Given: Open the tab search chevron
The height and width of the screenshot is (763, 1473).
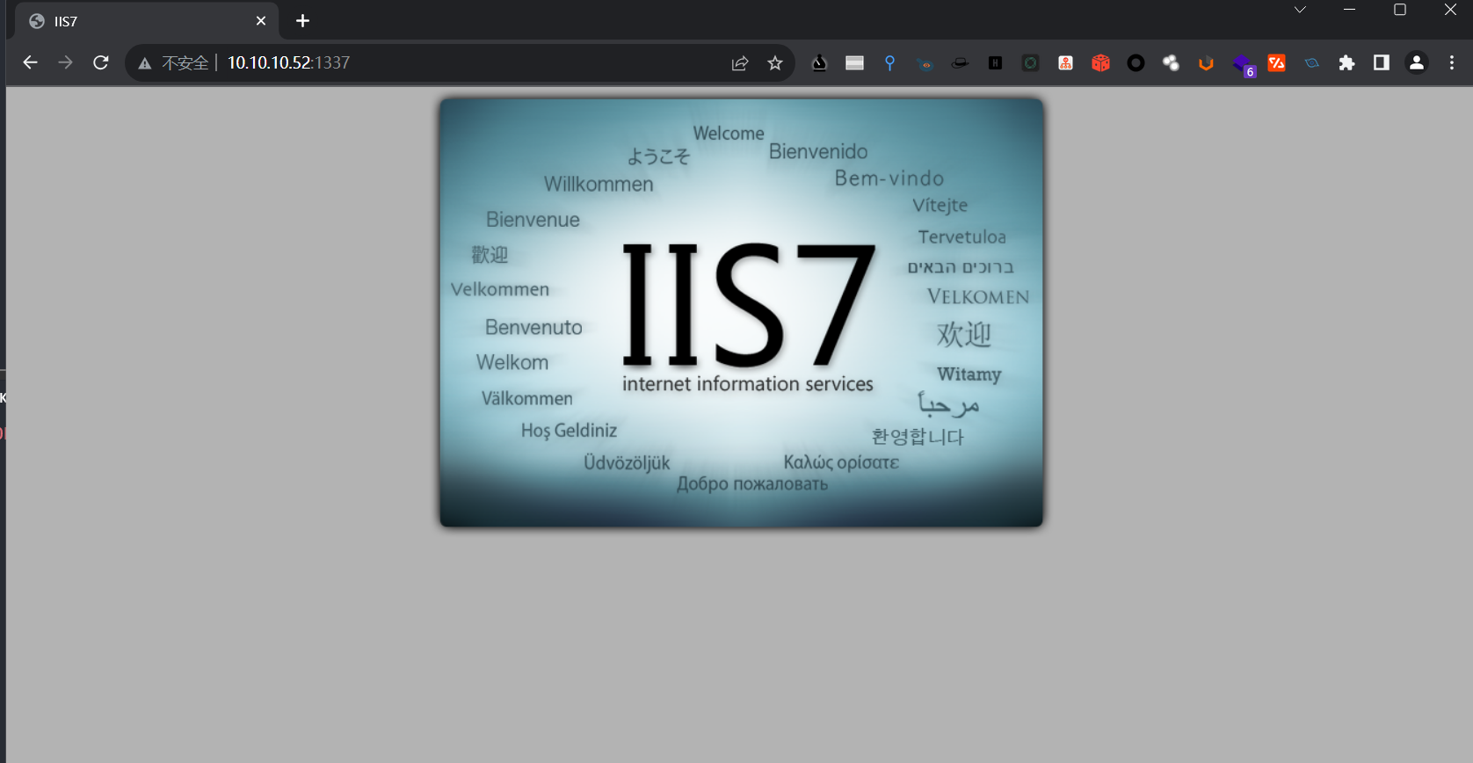Looking at the screenshot, I should click(1300, 10).
